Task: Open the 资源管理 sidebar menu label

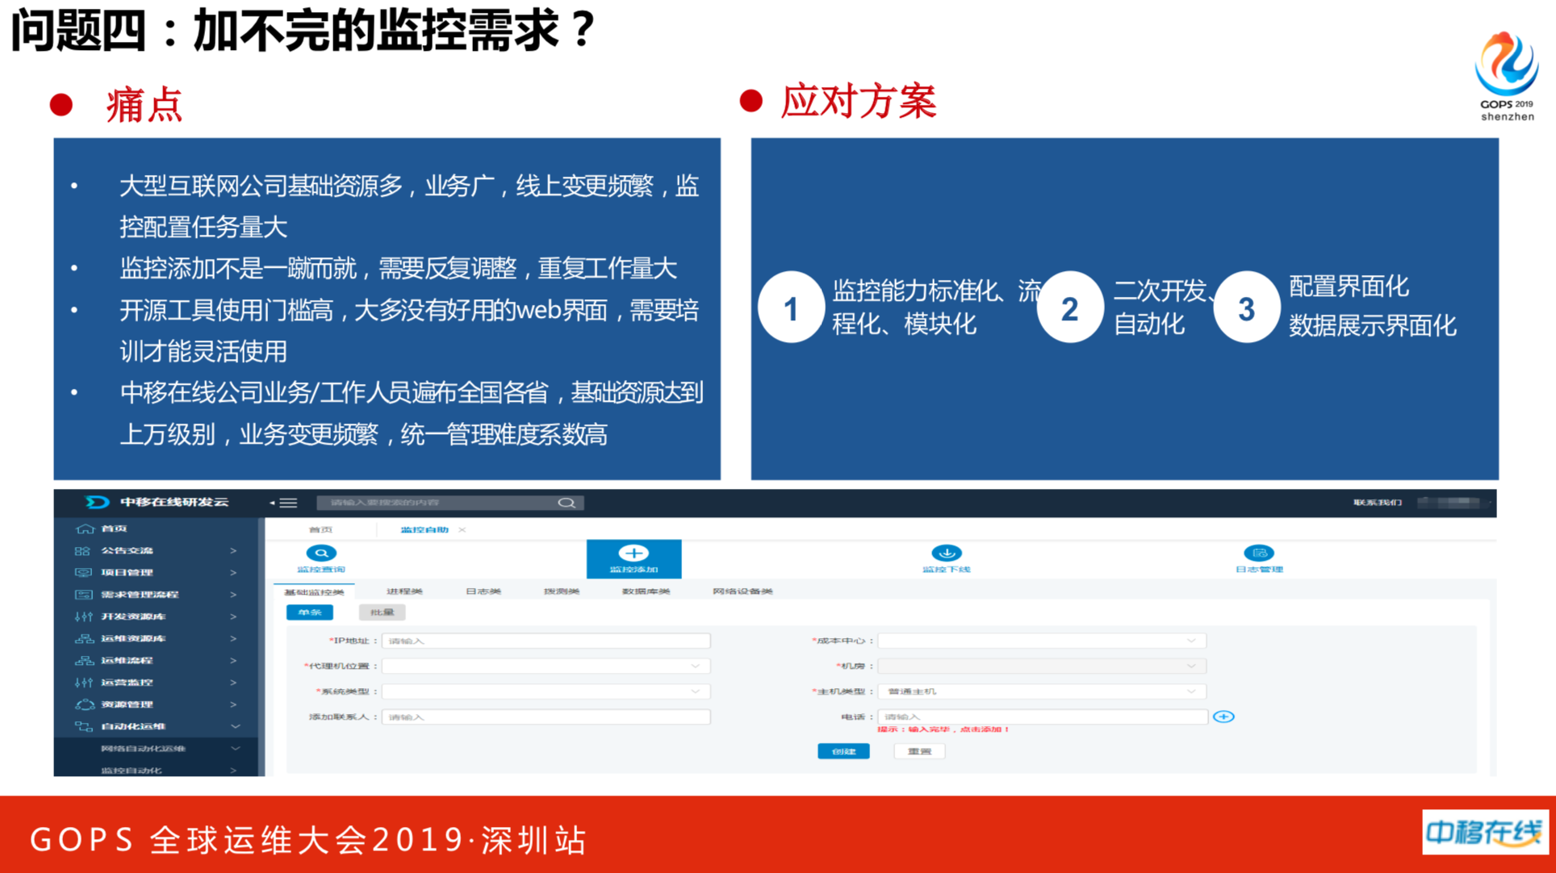Action: click(x=127, y=704)
